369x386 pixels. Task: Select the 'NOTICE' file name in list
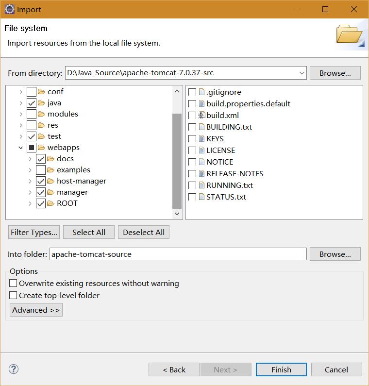tap(219, 162)
